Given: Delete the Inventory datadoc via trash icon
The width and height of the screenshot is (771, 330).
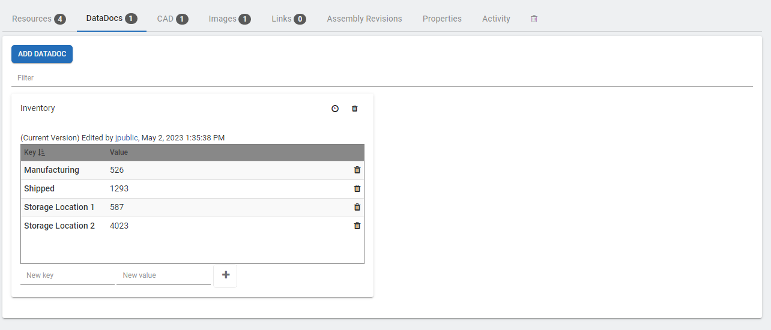Looking at the screenshot, I should coord(354,109).
